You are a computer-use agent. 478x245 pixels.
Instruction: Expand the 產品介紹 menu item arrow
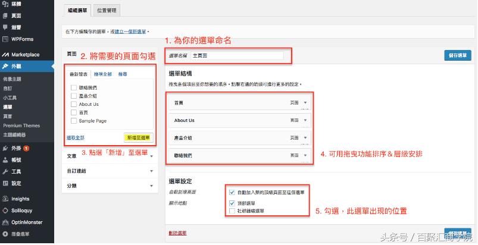pyautogui.click(x=305, y=138)
